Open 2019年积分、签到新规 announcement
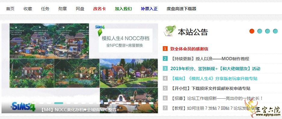 215,68
